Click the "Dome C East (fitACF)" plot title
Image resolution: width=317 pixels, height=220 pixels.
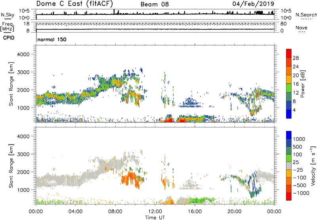(74, 4)
